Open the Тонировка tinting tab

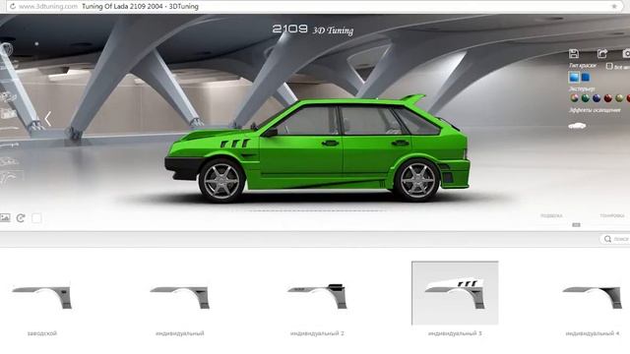coord(612,216)
